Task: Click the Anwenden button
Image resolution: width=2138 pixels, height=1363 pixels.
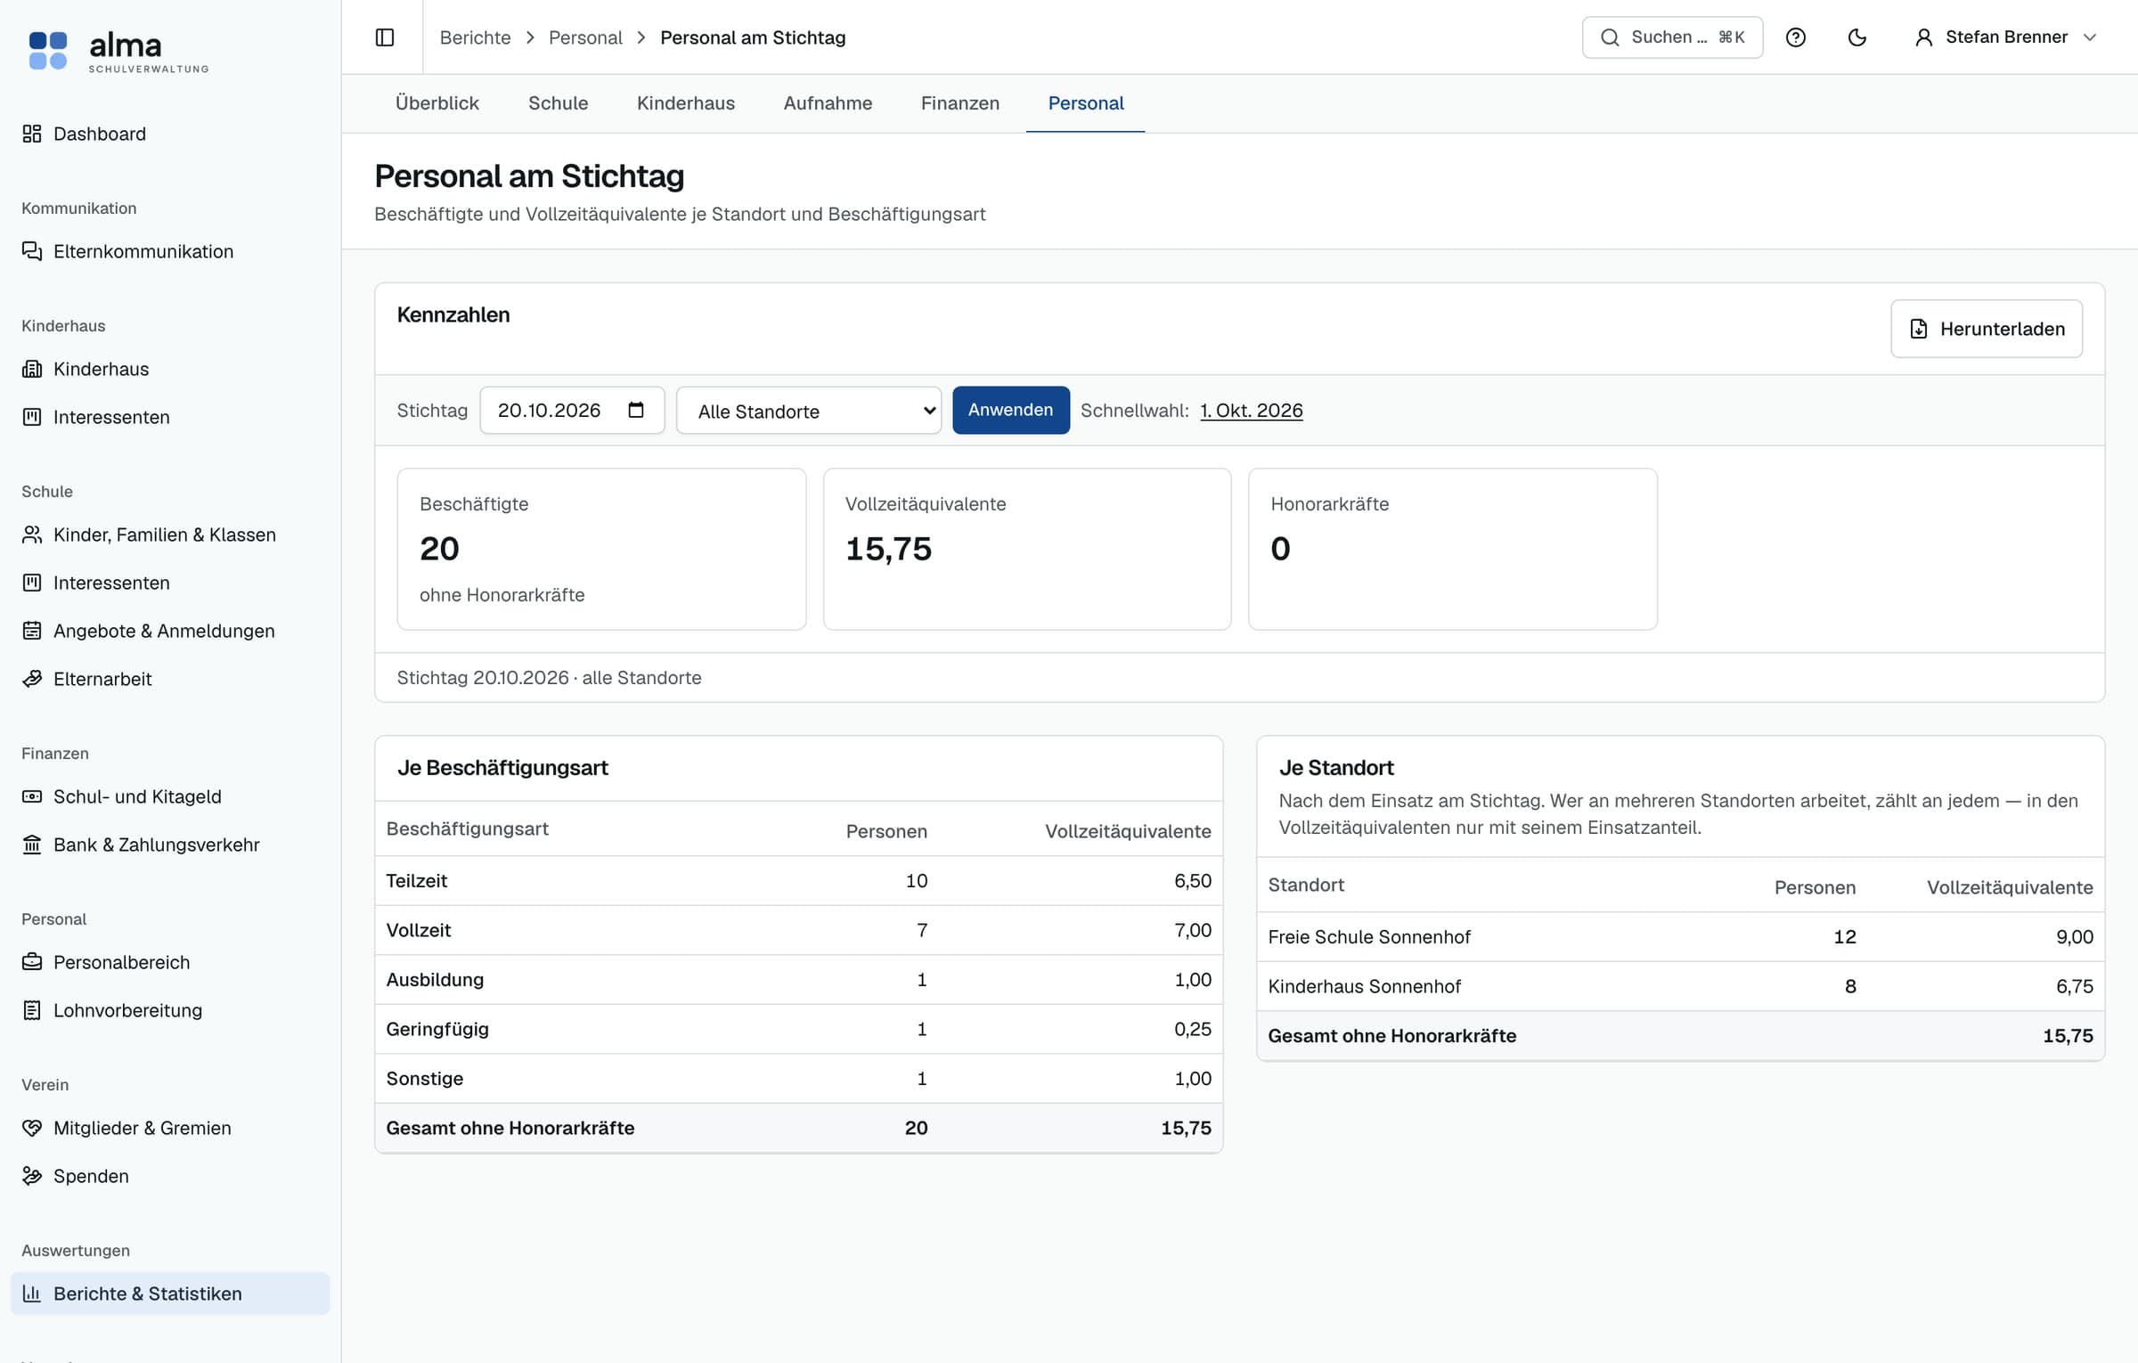Action: point(1011,410)
